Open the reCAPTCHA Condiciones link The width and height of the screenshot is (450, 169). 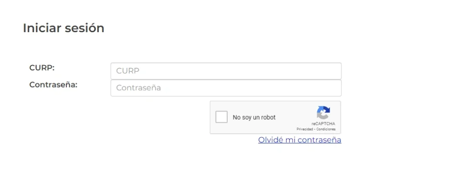(x=326, y=129)
